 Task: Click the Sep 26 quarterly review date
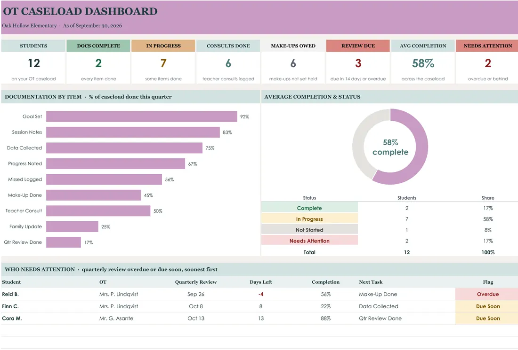[195, 294]
